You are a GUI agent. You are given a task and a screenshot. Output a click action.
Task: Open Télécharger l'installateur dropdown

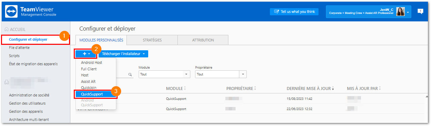click(123, 54)
